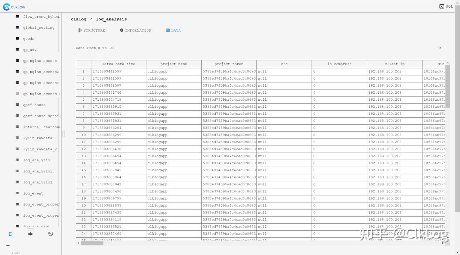The image size is (460, 255).
Task: Select the log_analysis table in the sidebar
Action: pos(36,160)
